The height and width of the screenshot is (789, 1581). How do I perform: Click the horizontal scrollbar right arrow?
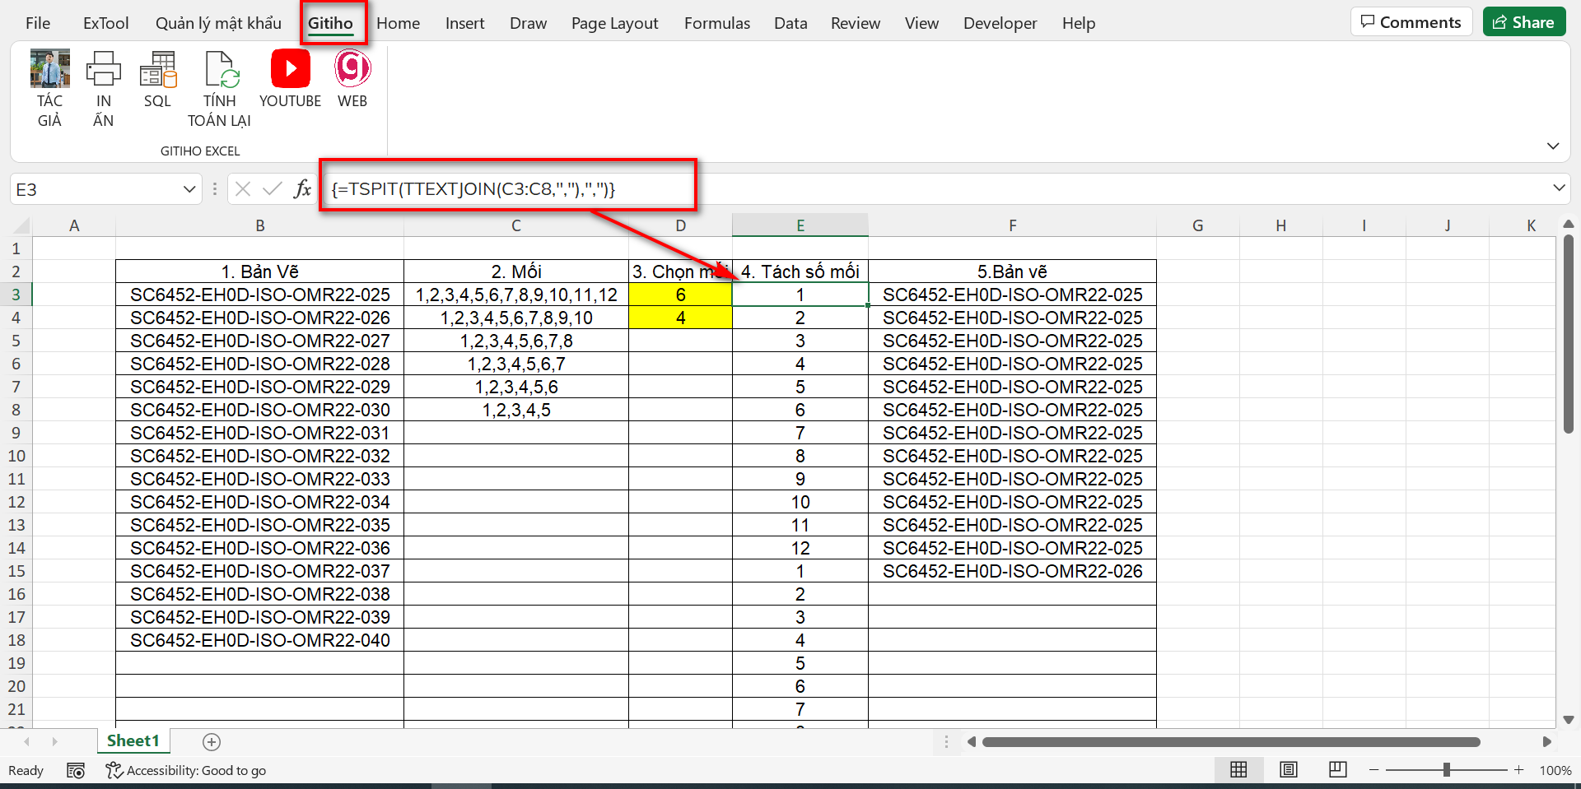[1547, 742]
